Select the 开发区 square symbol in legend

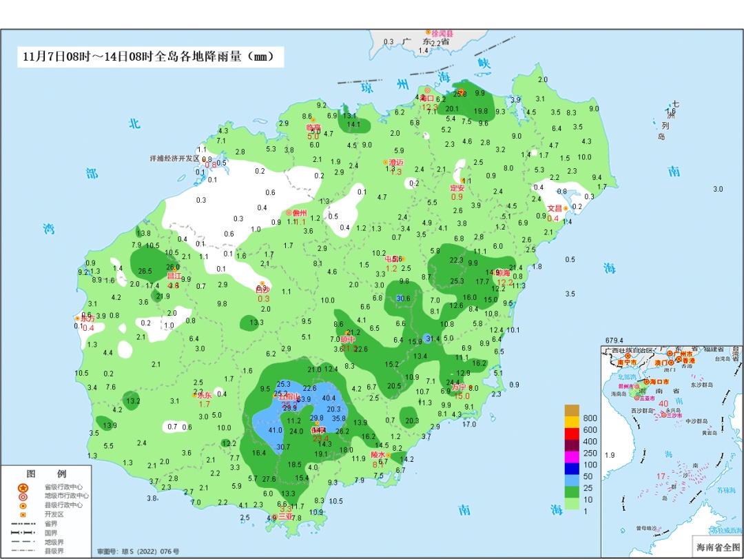22,515
